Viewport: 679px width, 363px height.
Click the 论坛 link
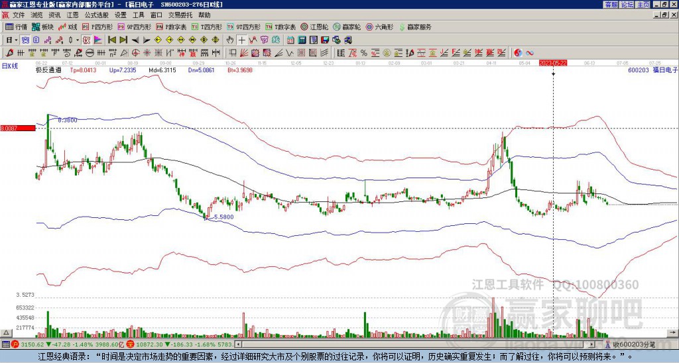[x=627, y=5]
